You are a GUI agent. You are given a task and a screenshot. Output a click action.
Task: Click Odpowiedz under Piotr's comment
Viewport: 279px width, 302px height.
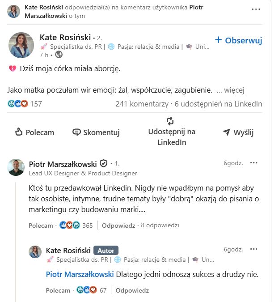118,225
